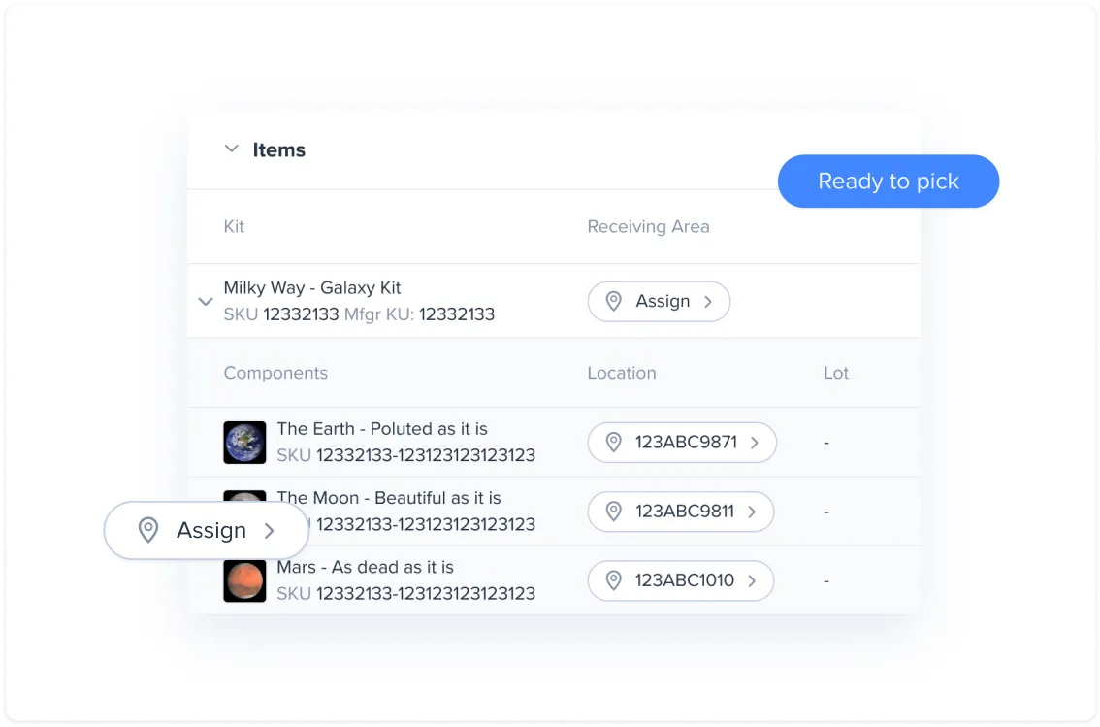Image resolution: width=1100 pixels, height=727 pixels.
Task: Select the pin icon beside 123ABC9811
Action: point(612,512)
